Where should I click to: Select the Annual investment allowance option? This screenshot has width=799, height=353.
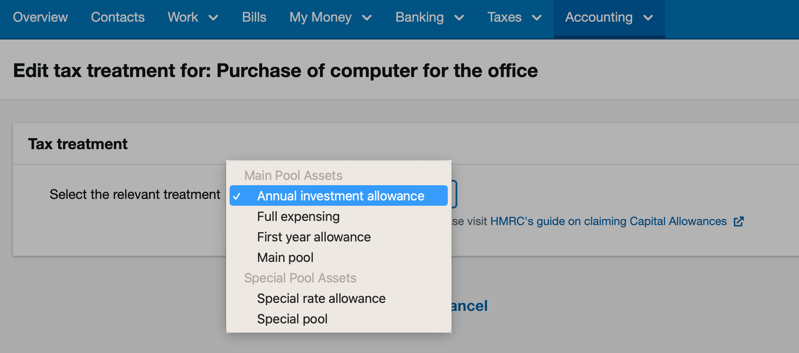coord(340,195)
